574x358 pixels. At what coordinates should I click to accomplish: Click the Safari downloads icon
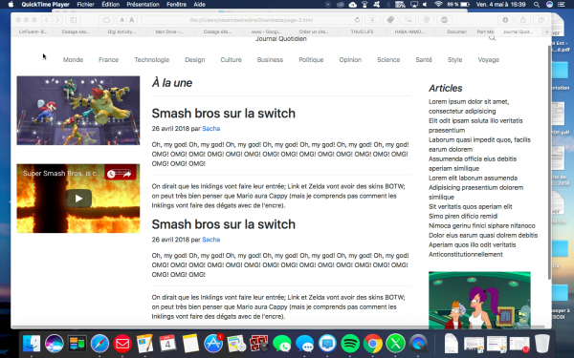[505, 20]
